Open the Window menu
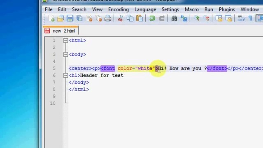263x148 pixels. [249, 9]
